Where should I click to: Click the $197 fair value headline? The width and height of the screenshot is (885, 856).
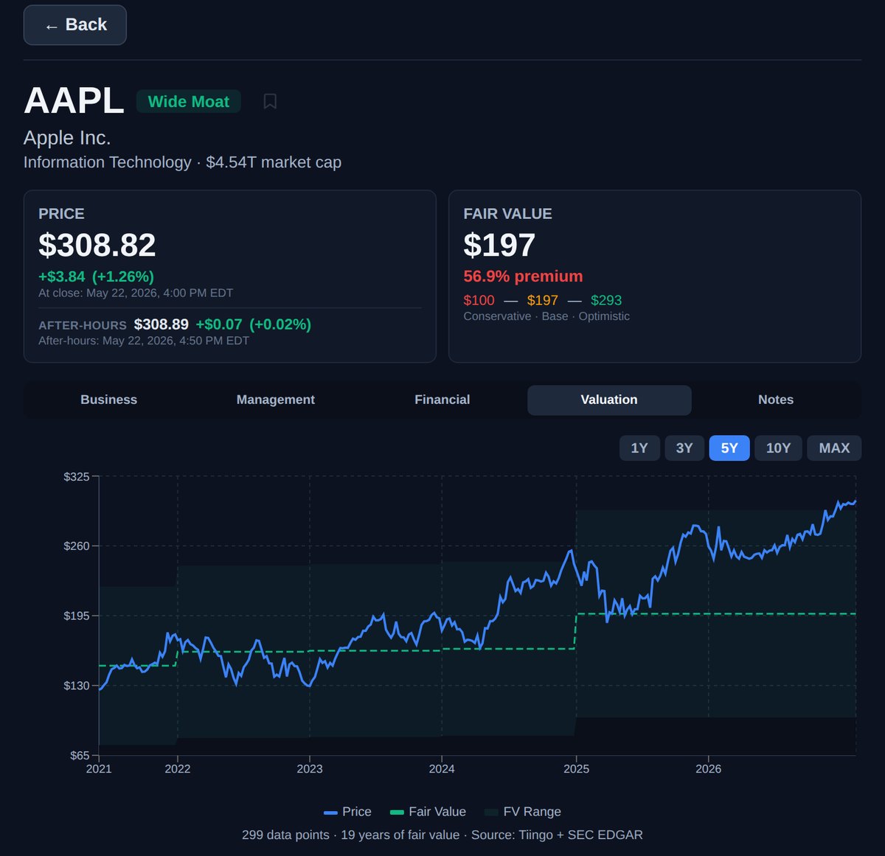click(x=499, y=246)
